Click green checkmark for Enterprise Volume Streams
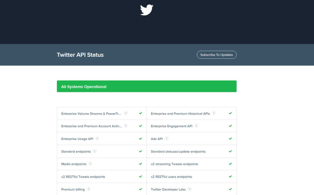The width and height of the screenshot is (314, 195). pos(140,113)
